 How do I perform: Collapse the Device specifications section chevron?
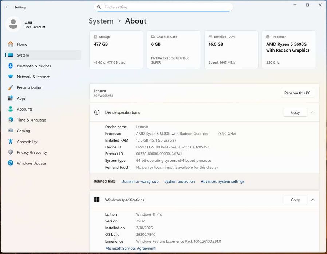[x=313, y=112]
